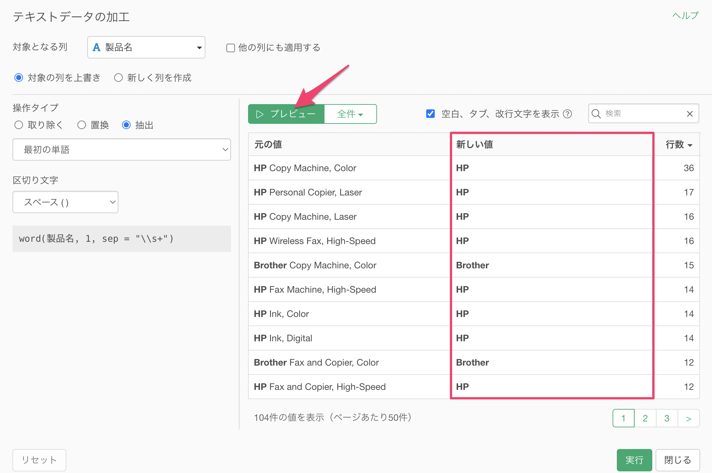Choose 置換 operation type
This screenshot has width=712, height=473.
coord(82,125)
